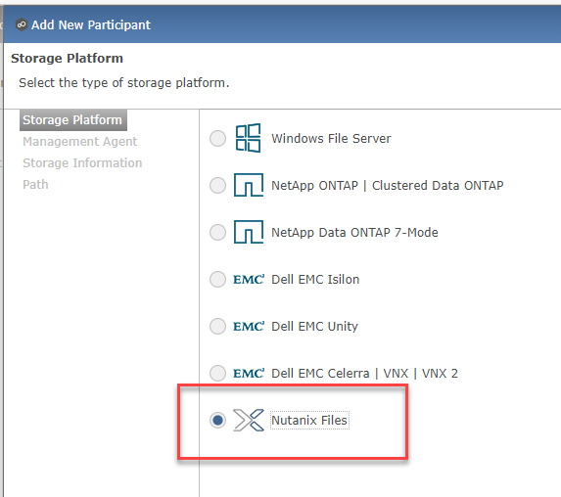
Task: Select the Nutanix Files radio button
Action: (x=217, y=420)
